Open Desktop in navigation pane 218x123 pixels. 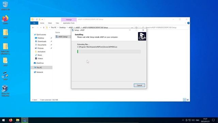41,38
